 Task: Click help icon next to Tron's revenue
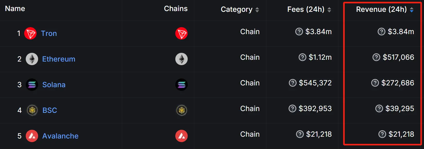pos(381,32)
